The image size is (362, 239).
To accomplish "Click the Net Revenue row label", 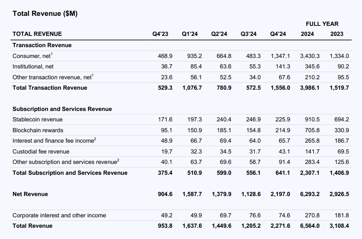I will [30, 194].
